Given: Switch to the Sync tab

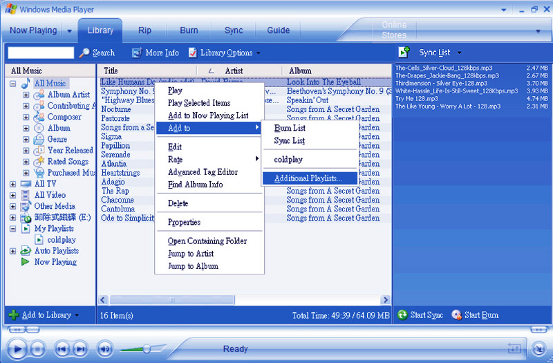Looking at the screenshot, I should [234, 30].
